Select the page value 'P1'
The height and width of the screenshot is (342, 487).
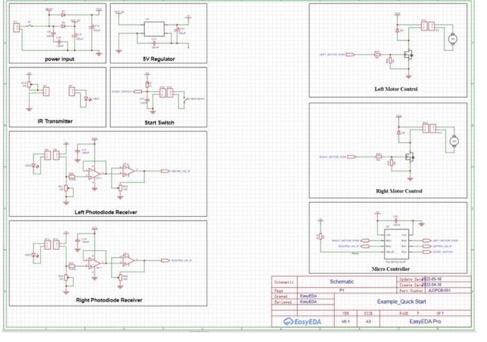pyautogui.click(x=342, y=291)
